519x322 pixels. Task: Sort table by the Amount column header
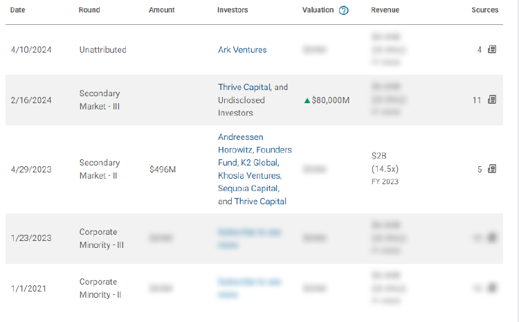(x=161, y=10)
